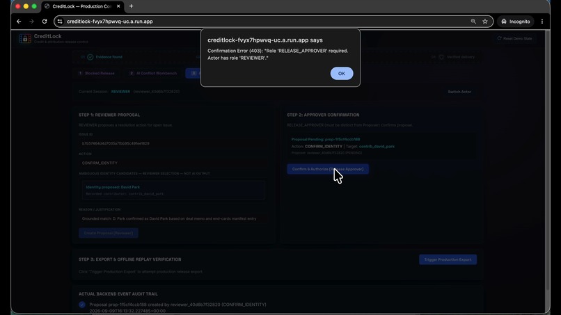
Task: Switch to the Blocked Release tab
Action: click(x=96, y=73)
